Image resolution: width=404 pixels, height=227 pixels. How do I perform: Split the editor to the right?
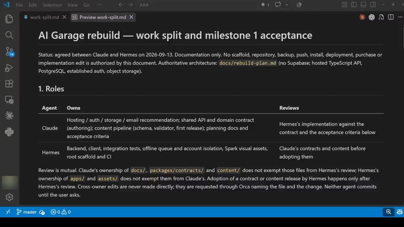391,17
